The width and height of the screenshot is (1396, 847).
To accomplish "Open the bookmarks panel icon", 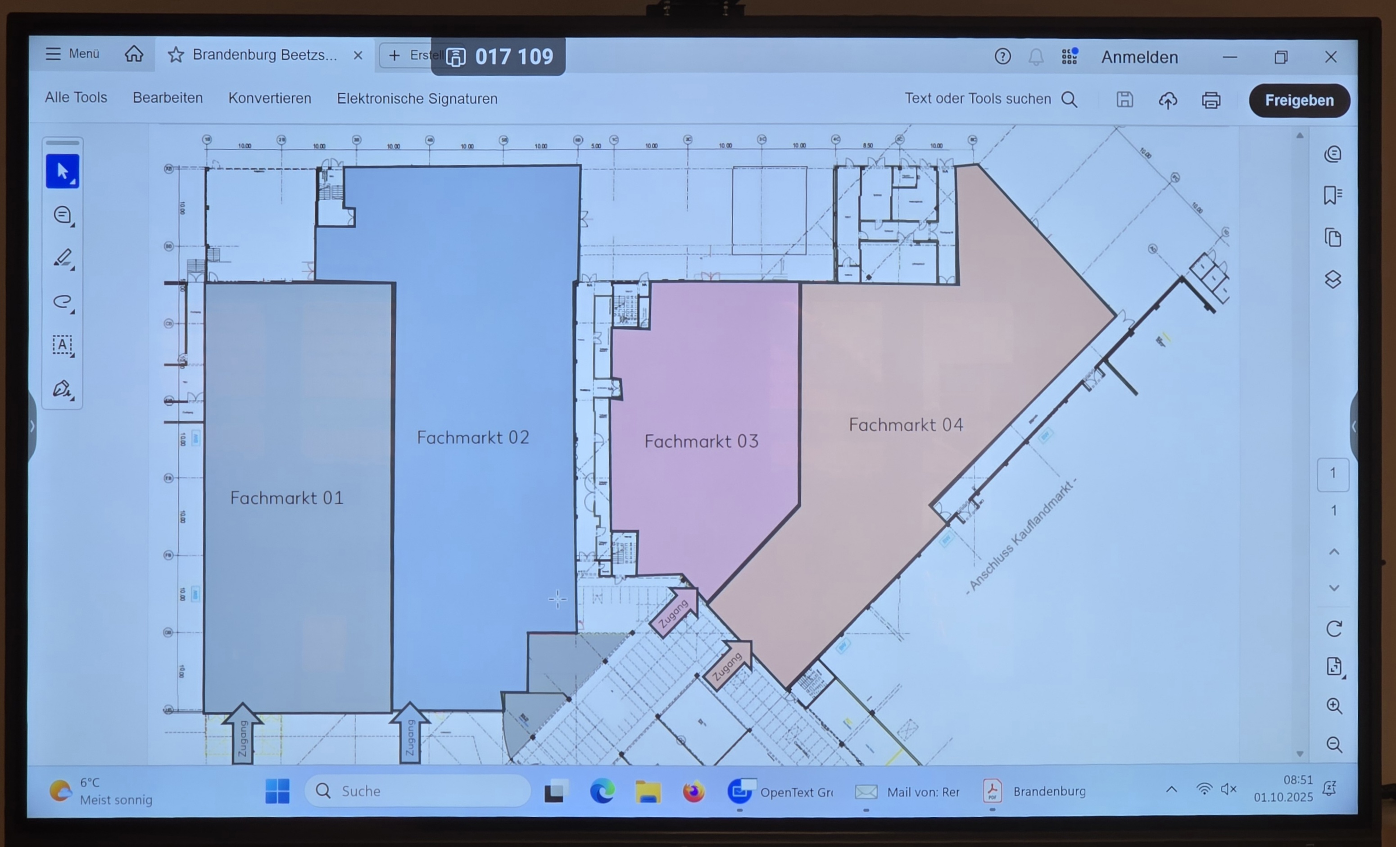I will [1333, 196].
